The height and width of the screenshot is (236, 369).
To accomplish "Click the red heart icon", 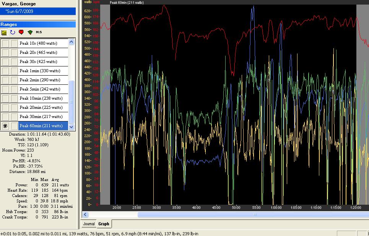I will tap(21, 32).
